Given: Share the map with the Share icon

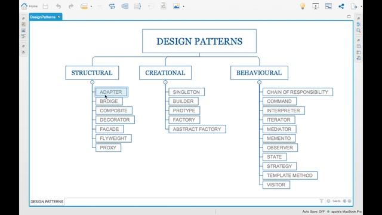Looking at the screenshot, I should [x=341, y=7].
